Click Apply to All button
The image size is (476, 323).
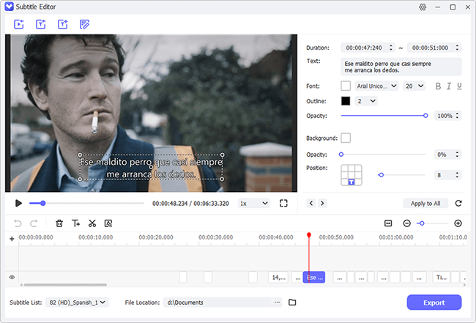425,204
